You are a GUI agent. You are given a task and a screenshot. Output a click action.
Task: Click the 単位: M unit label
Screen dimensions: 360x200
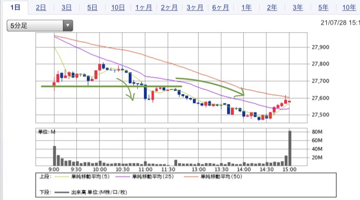(47, 131)
